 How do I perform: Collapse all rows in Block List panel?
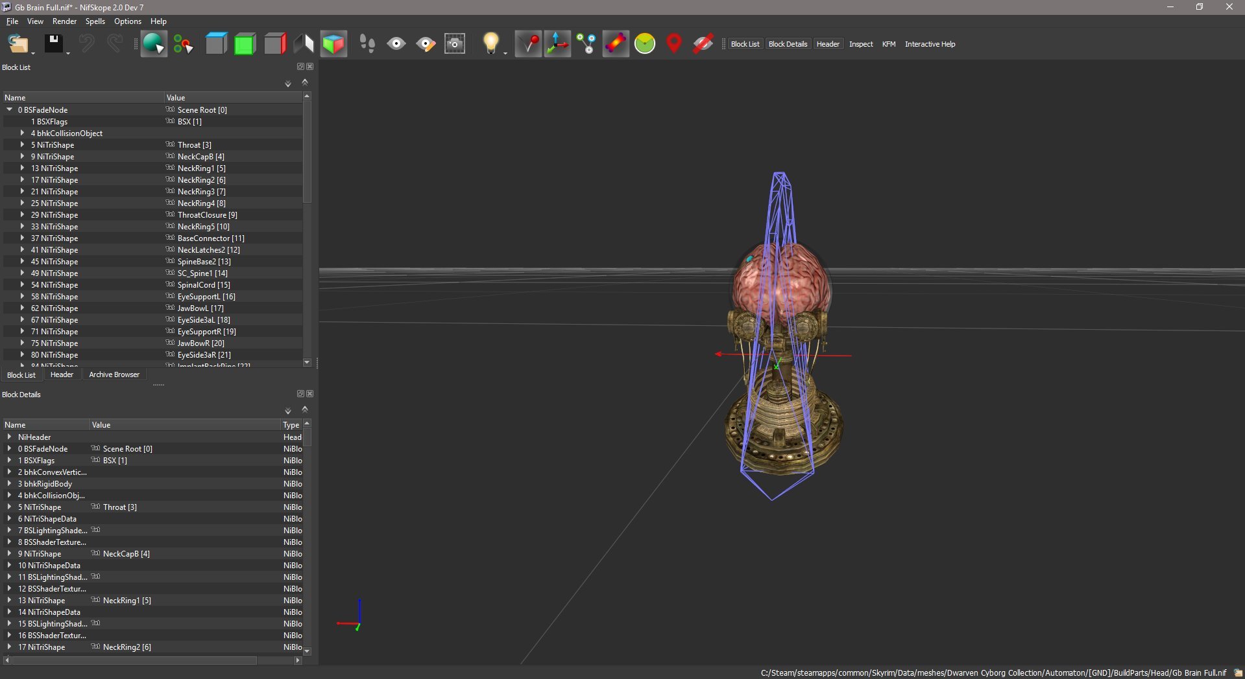(305, 82)
